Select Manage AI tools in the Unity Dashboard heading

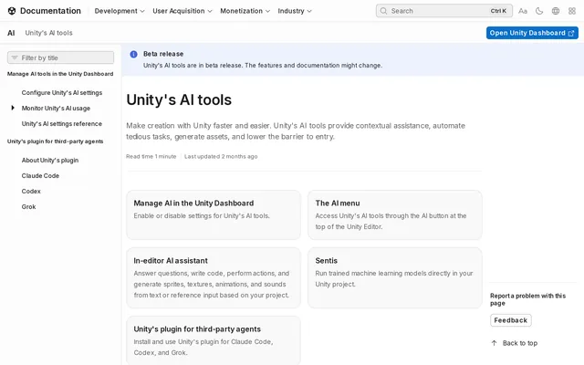[x=60, y=74]
